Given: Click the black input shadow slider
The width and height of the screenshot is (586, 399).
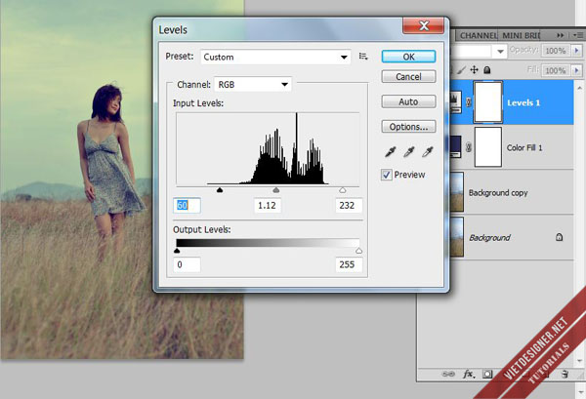Looking at the screenshot, I should 220,190.
